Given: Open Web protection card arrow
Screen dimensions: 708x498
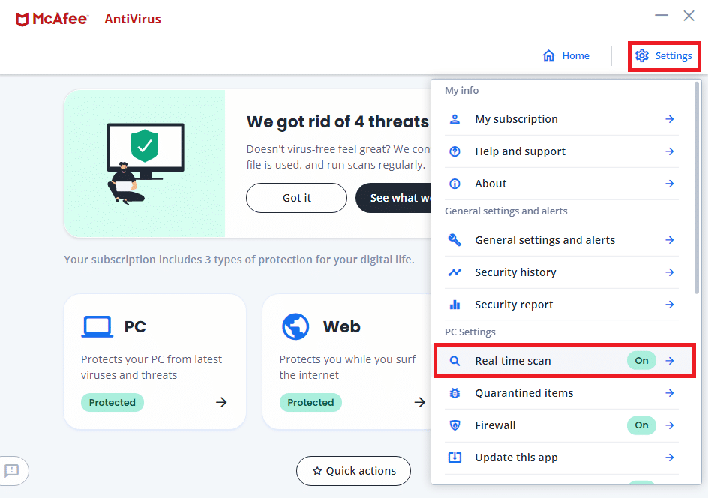Looking at the screenshot, I should pyautogui.click(x=419, y=402).
